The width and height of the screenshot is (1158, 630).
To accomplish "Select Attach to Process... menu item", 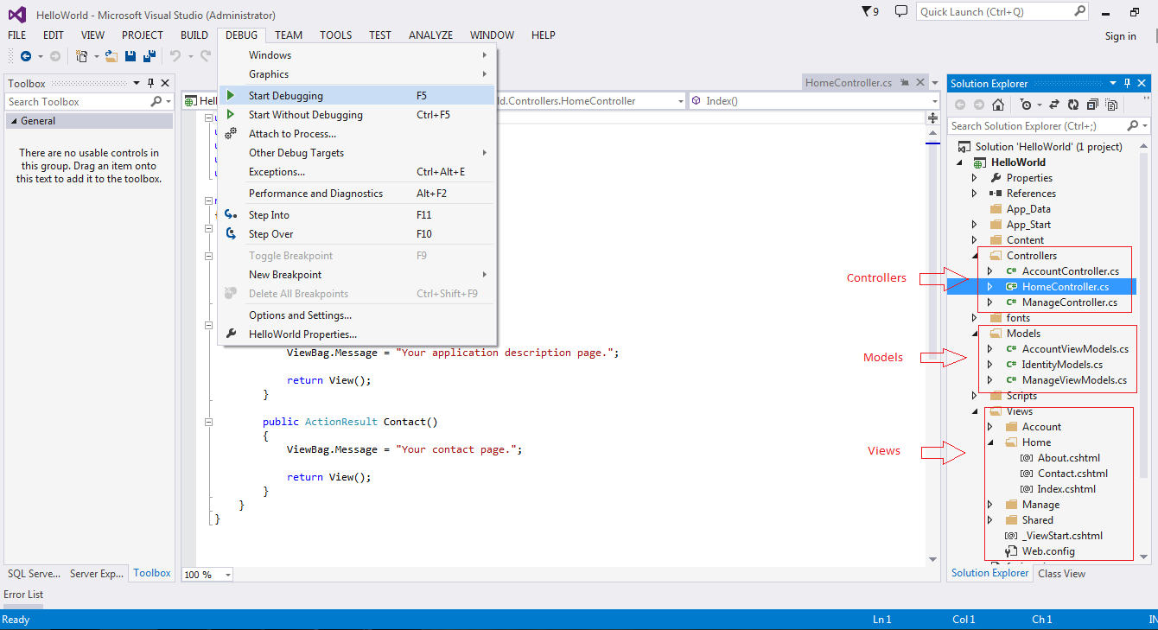I will pyautogui.click(x=358, y=134).
